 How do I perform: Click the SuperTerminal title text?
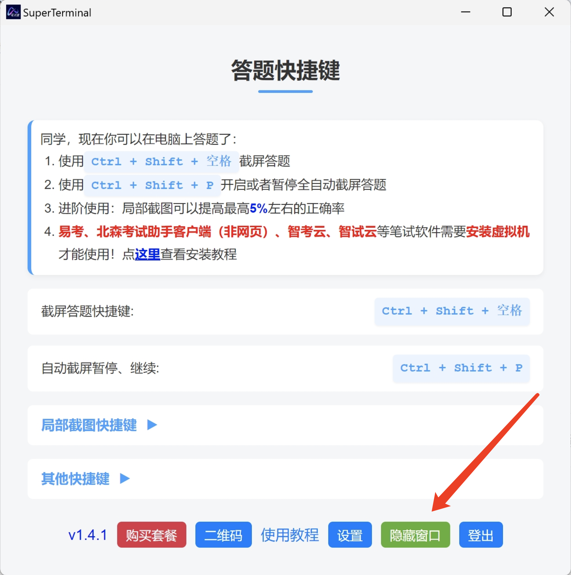(x=57, y=13)
